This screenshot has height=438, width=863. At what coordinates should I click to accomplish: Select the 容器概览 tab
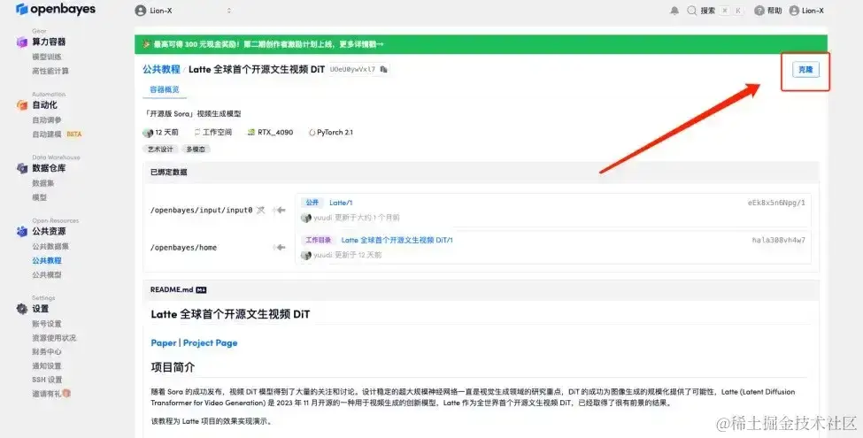click(x=164, y=89)
